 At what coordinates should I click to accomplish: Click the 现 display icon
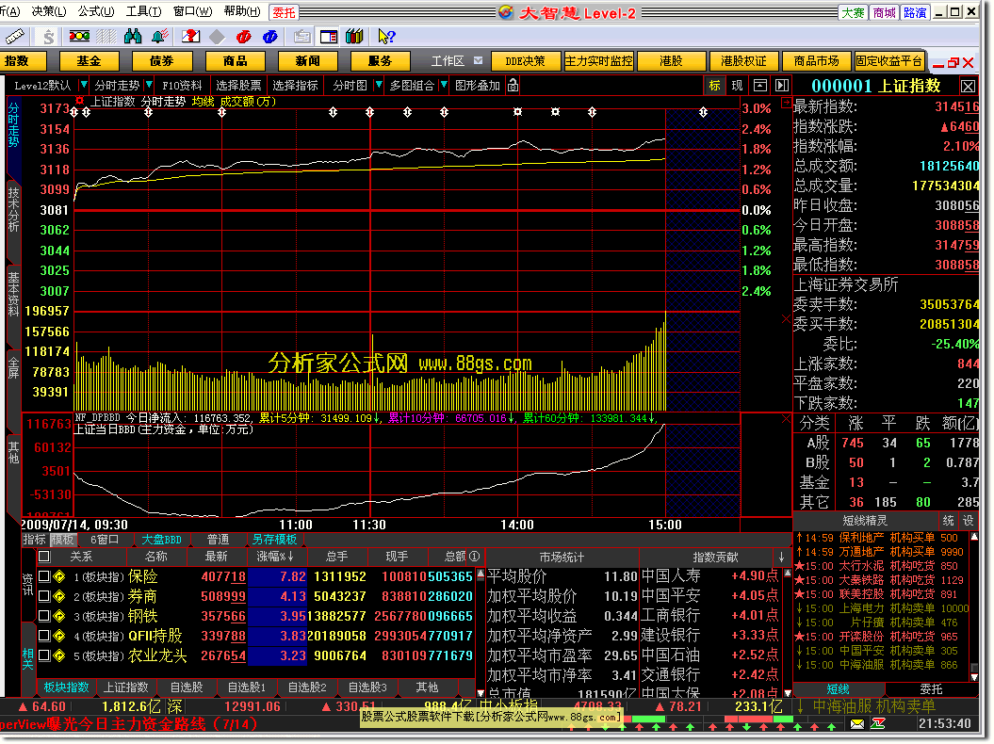[738, 86]
